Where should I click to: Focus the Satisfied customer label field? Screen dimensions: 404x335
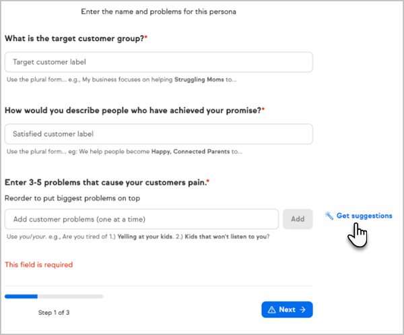tap(158, 134)
